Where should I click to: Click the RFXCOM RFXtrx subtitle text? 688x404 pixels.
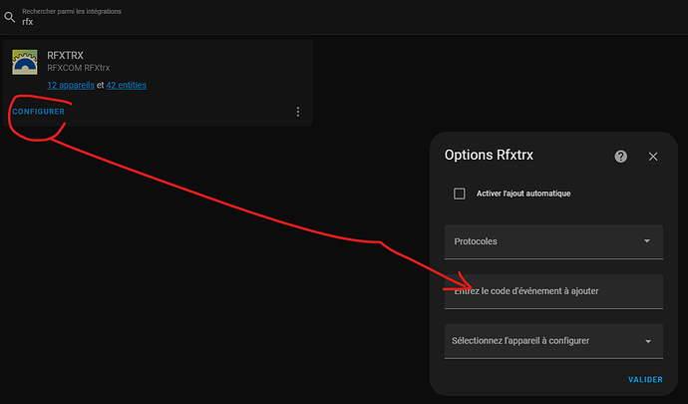82,69
